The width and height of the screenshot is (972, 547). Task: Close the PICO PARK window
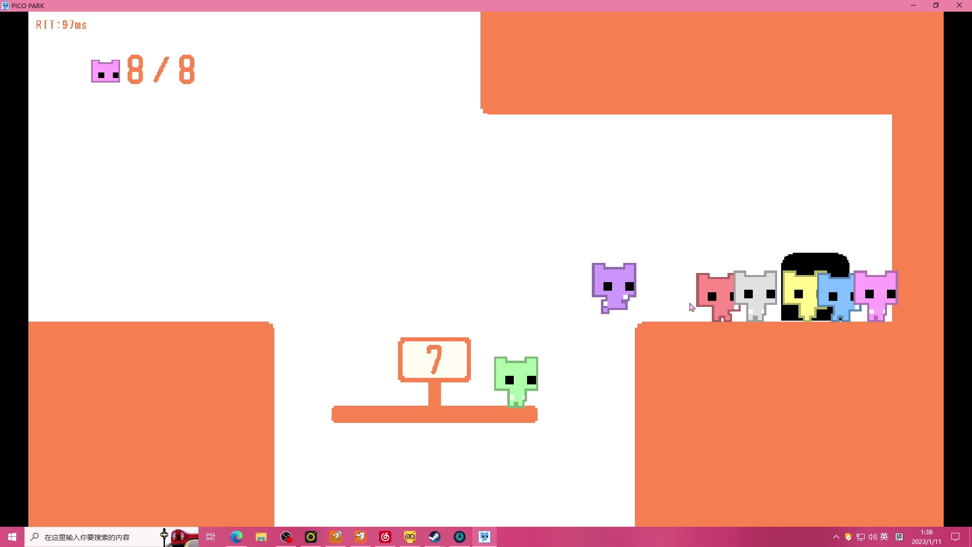959,6
